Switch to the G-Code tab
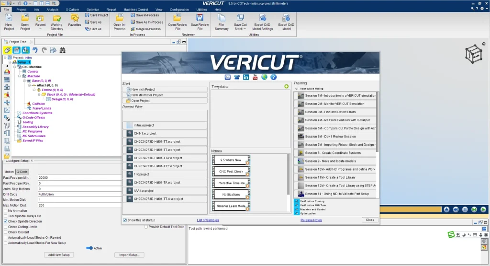Viewport: 490px width, 266px height. 22,172
